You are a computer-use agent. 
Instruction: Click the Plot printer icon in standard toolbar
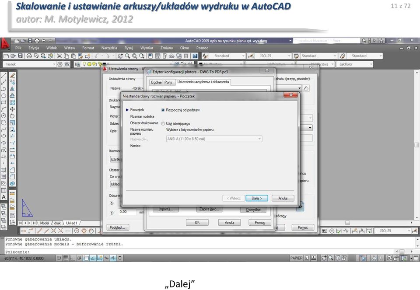pos(29,56)
